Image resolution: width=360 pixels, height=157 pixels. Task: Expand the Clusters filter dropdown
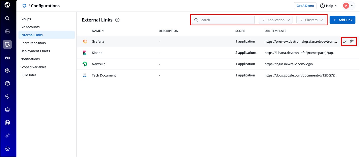point(311,20)
